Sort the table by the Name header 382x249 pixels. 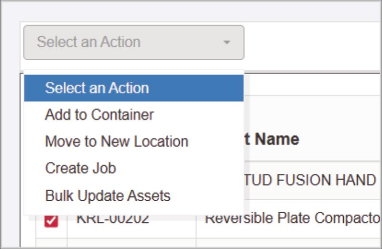pos(273,139)
